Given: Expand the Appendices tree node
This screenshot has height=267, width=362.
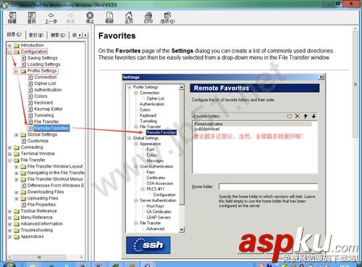Looking at the screenshot, I should pos(9,237).
